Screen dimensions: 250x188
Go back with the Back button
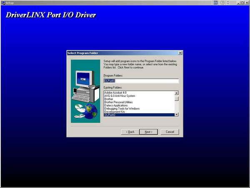coord(130,132)
